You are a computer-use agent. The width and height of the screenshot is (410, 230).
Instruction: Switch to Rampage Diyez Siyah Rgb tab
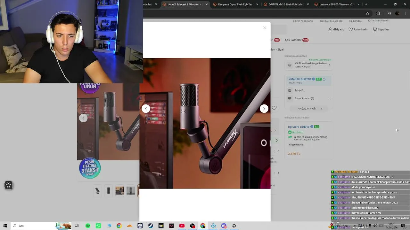(x=235, y=4)
